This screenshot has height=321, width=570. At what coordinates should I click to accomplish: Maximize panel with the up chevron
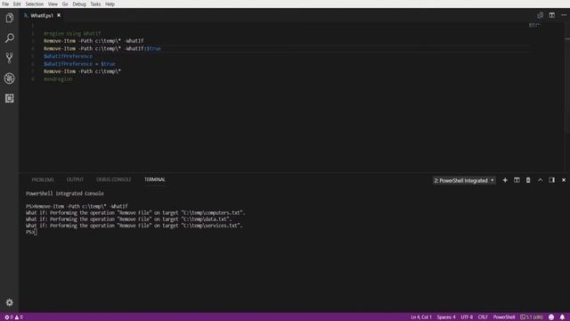[x=541, y=180]
